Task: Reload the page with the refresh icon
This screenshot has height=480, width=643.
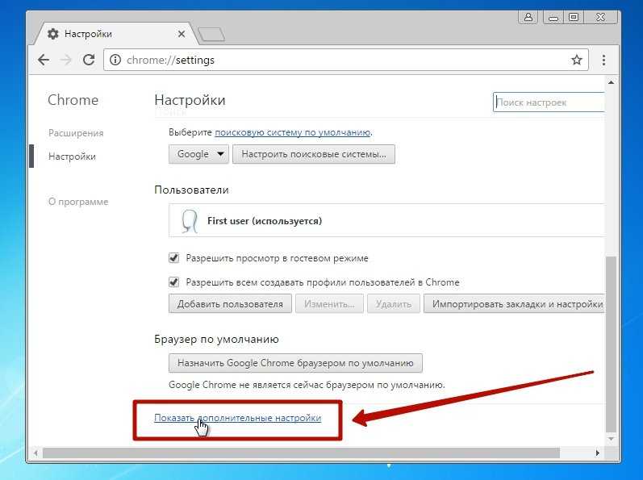Action: [x=89, y=60]
